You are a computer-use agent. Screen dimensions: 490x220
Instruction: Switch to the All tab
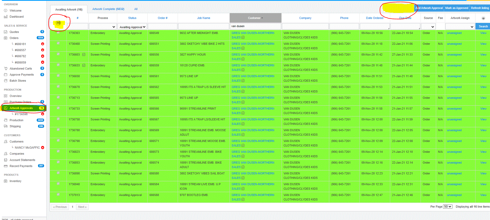point(136,9)
